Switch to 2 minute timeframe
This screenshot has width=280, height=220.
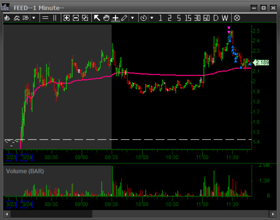click(170, 18)
